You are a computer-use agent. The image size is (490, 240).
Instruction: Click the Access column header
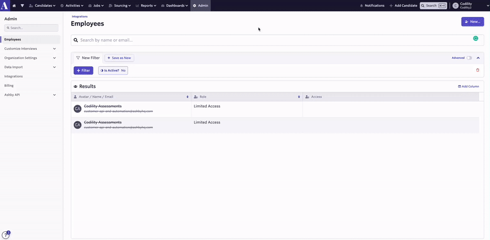click(x=390, y=97)
